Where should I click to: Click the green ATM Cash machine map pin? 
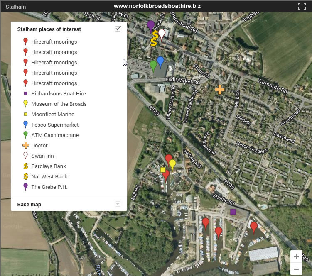[153, 66]
